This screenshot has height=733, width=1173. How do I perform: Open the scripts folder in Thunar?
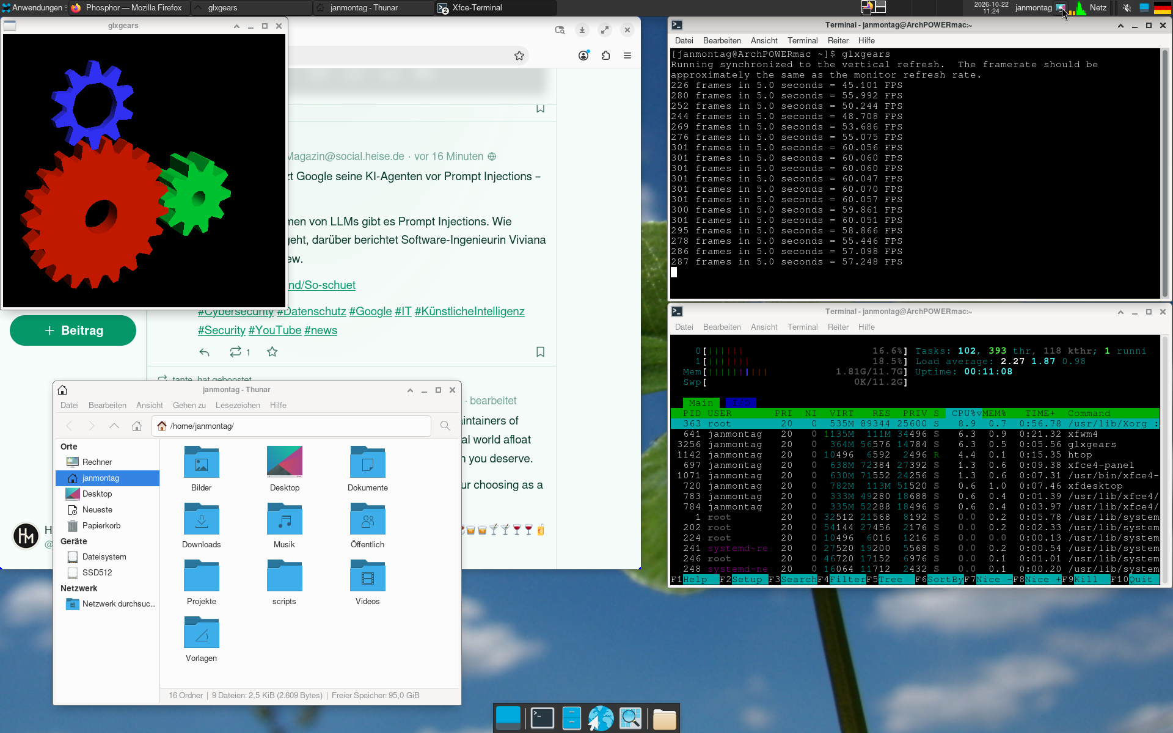click(284, 576)
